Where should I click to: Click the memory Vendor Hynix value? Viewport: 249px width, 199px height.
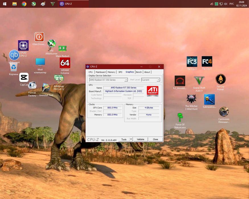(149, 115)
